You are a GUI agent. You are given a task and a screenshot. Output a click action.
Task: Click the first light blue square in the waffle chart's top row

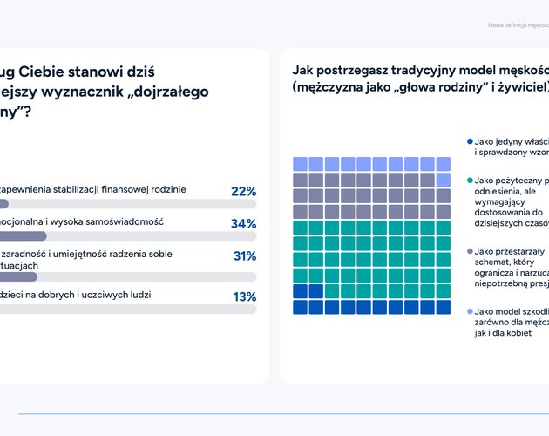coord(300,164)
